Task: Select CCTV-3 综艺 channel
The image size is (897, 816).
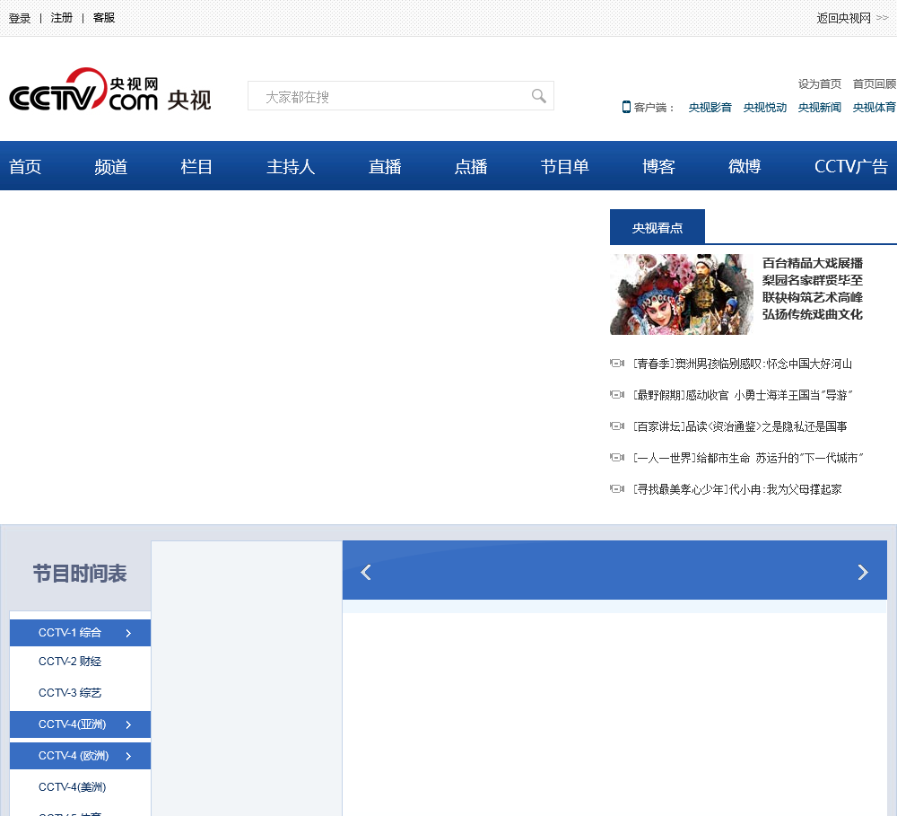Action: tap(70, 693)
